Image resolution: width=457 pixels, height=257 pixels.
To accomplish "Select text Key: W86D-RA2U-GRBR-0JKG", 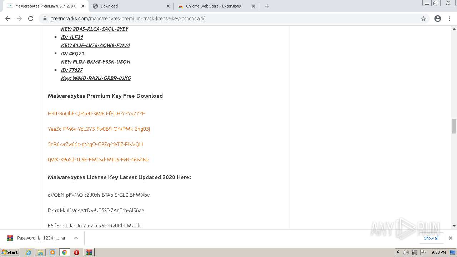I will [96, 78].
